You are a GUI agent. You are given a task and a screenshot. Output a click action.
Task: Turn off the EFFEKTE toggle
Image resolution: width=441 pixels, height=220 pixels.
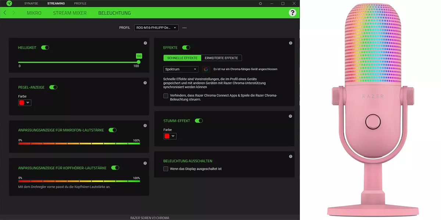[x=186, y=47]
